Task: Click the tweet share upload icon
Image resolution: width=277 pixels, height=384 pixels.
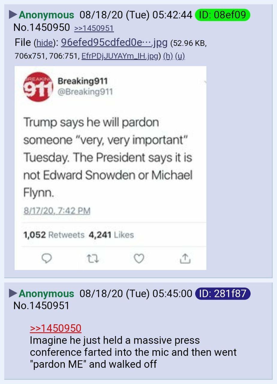Action: coord(185,258)
